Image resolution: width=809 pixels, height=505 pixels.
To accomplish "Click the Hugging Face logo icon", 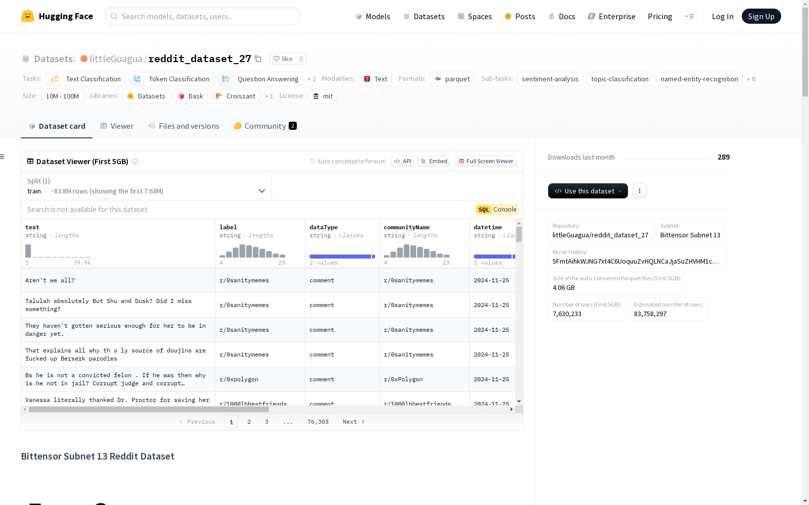I will pyautogui.click(x=28, y=16).
